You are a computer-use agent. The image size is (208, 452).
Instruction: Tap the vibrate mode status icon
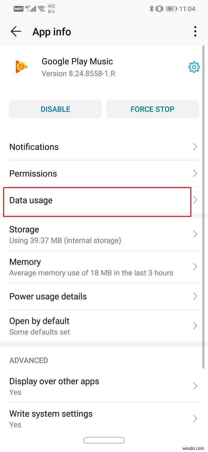coord(159,8)
